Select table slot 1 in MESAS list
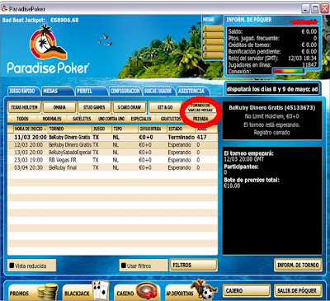 pyautogui.click(x=213, y=29)
